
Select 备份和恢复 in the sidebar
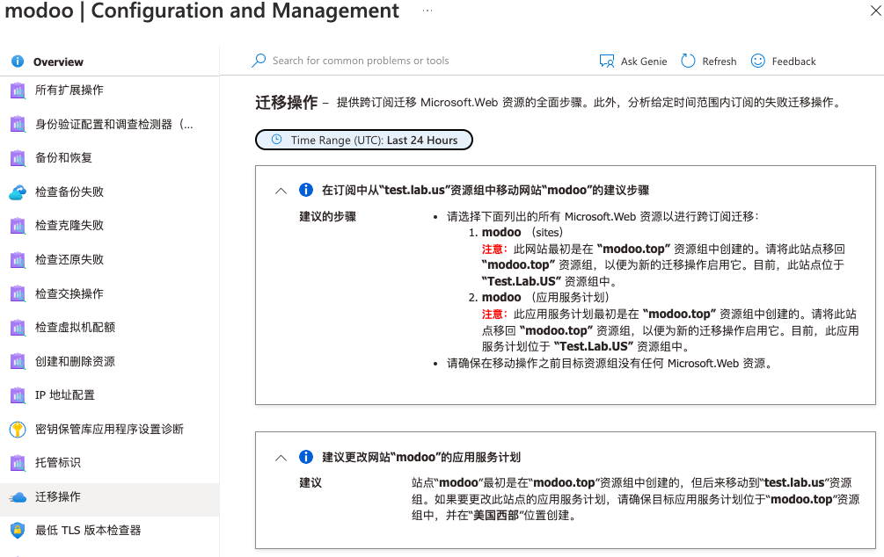point(109,157)
